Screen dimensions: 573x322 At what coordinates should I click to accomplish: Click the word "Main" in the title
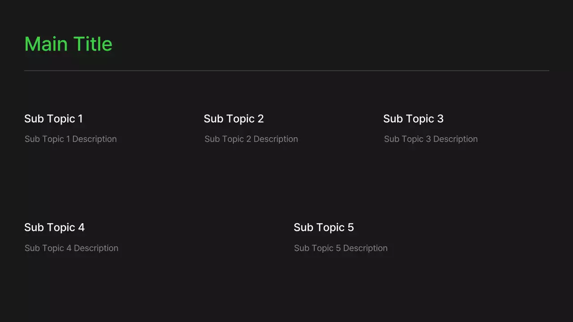pos(46,44)
